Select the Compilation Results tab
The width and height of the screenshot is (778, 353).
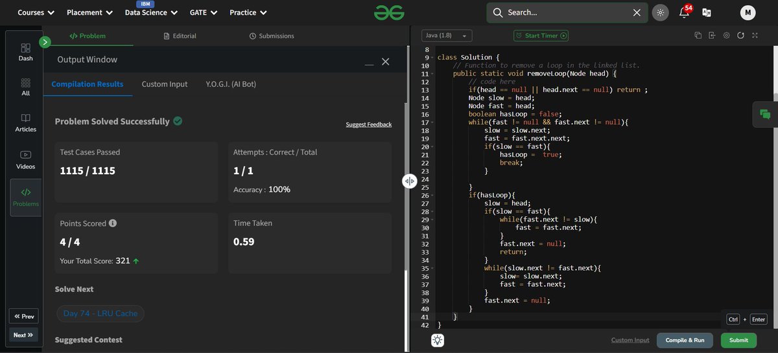tap(88, 84)
